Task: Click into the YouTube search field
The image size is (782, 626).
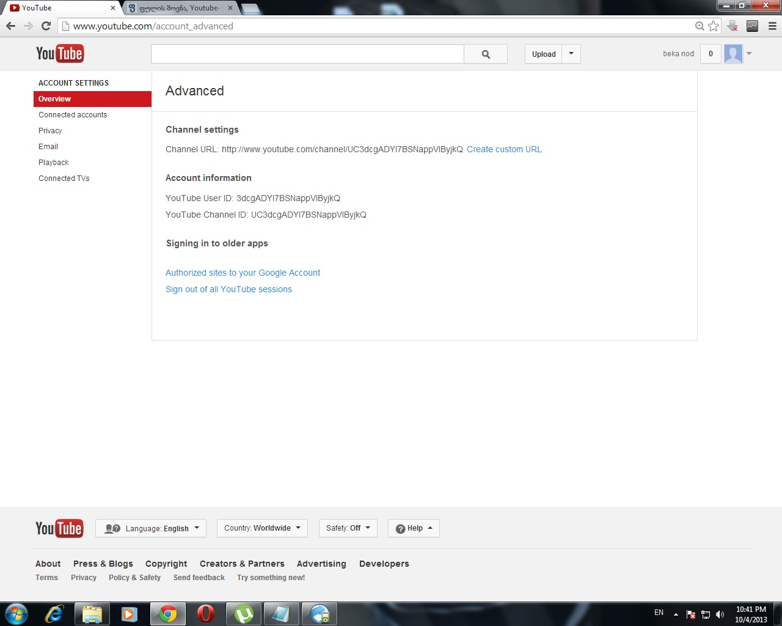Action: (x=307, y=54)
